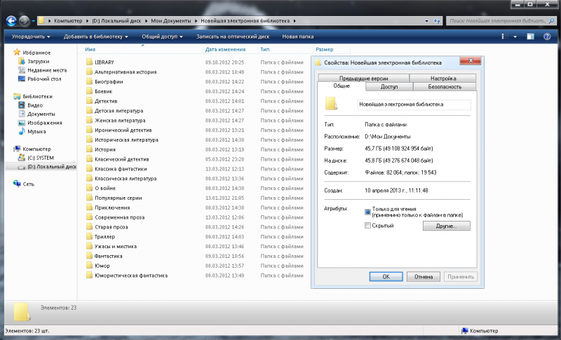
Task: Click the folder name field in properties
Action: tap(414, 104)
